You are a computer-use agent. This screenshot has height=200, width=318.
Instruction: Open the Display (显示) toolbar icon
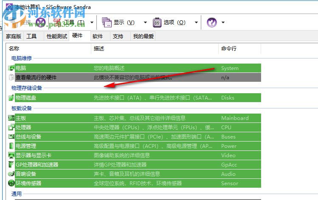[107, 22]
